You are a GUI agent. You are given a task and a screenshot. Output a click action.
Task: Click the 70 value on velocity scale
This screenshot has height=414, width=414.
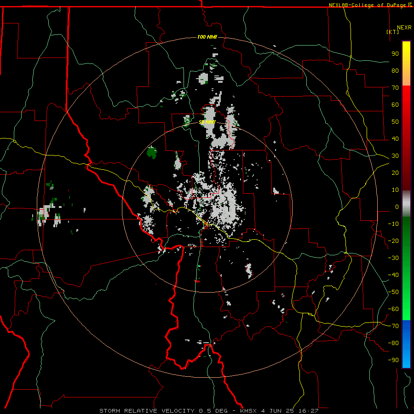(395, 88)
